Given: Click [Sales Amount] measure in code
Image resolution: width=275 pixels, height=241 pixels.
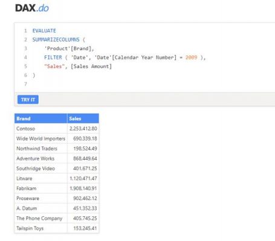Looking at the screenshot, I should [91, 66].
